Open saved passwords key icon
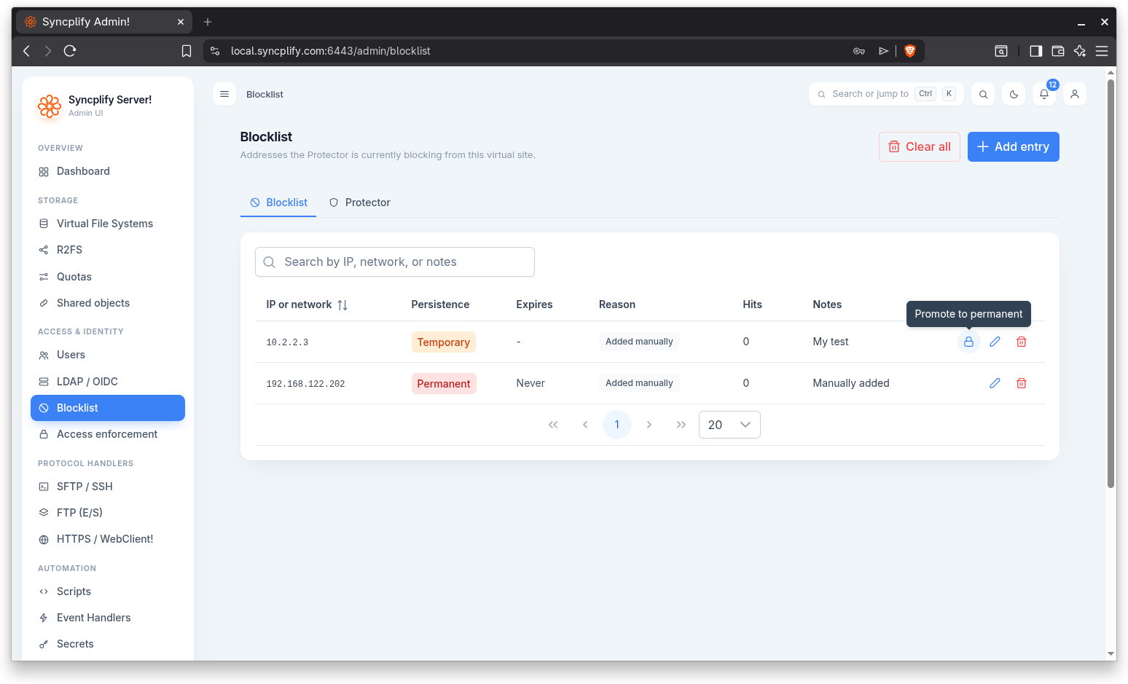1128x684 pixels. [859, 51]
